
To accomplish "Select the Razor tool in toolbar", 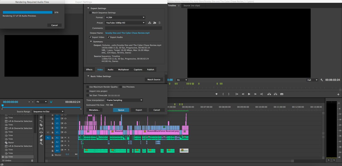I will [x=41, y=125].
